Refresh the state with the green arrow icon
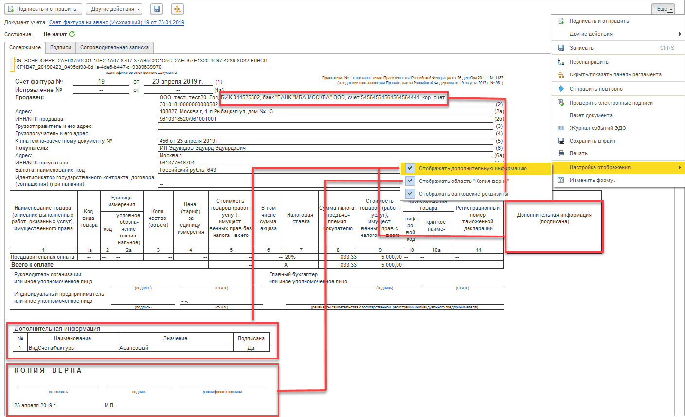Screen dimensions: 685x417 click(72, 34)
